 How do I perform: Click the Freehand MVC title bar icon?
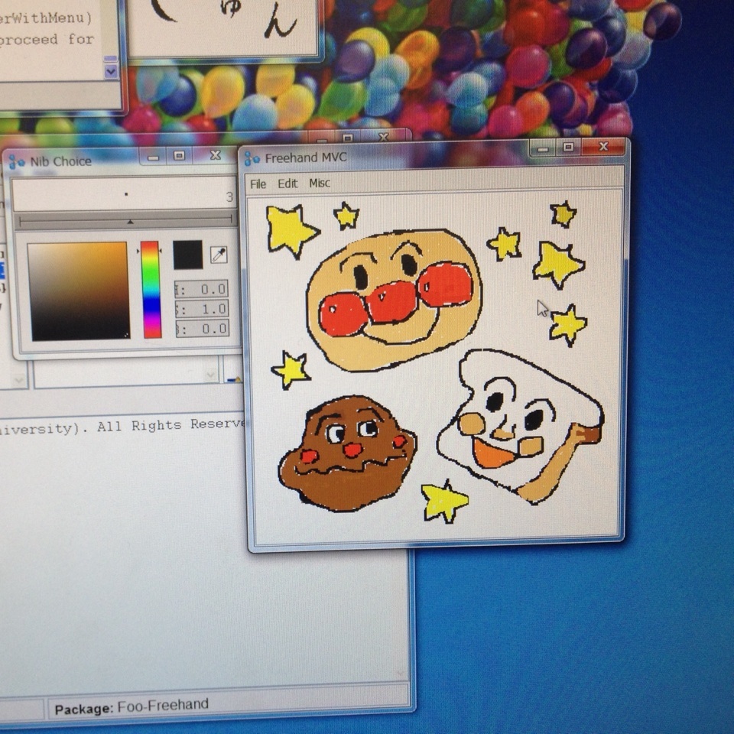pyautogui.click(x=252, y=159)
